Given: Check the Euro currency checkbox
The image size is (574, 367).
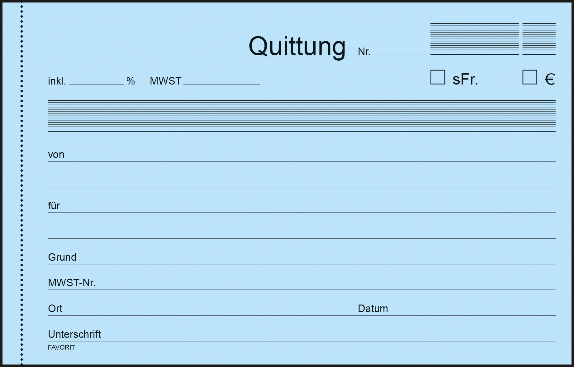Looking at the screenshot, I should [530, 77].
